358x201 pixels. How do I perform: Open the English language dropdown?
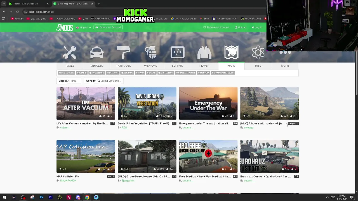pyautogui.click(x=83, y=27)
